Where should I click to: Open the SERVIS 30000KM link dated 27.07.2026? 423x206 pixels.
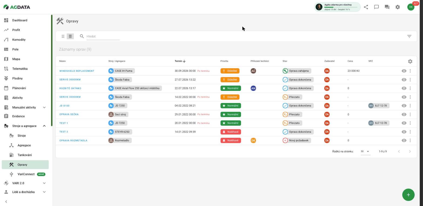[x=70, y=80]
